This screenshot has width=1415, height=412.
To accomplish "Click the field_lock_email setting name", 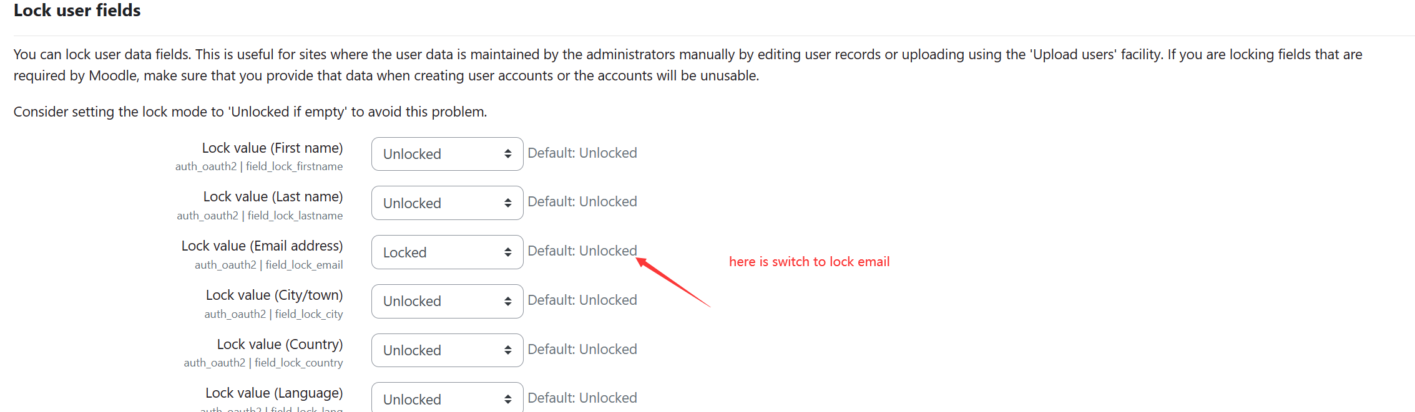I will click(304, 265).
